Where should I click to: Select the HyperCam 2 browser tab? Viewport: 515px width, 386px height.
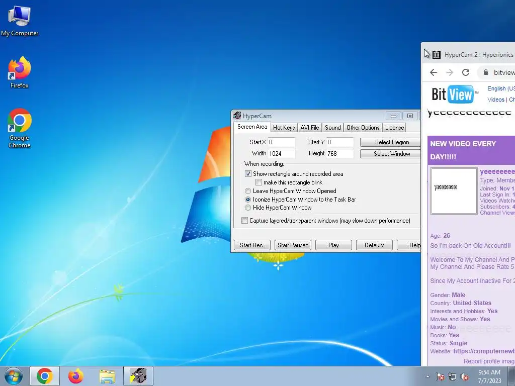pyautogui.click(x=473, y=55)
